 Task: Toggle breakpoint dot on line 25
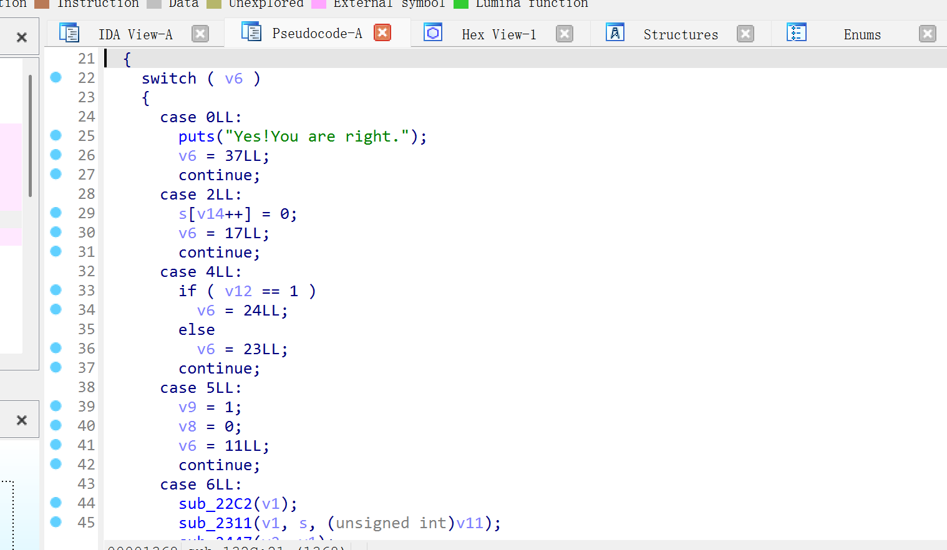56,135
